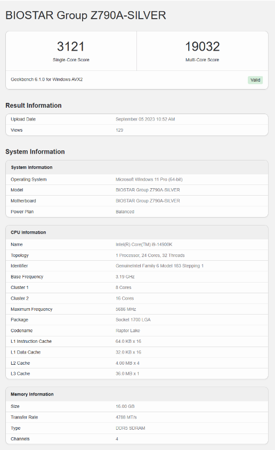
Task: Click the Power Plan label
Action: (22, 212)
